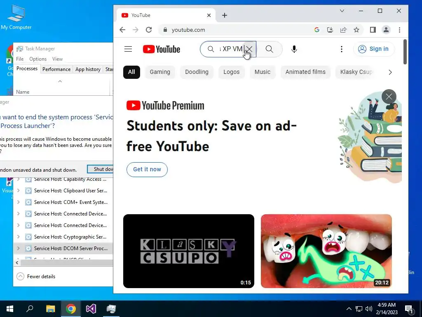Start voice search with the microphone icon
Image resolution: width=422 pixels, height=317 pixels.
pyautogui.click(x=294, y=49)
